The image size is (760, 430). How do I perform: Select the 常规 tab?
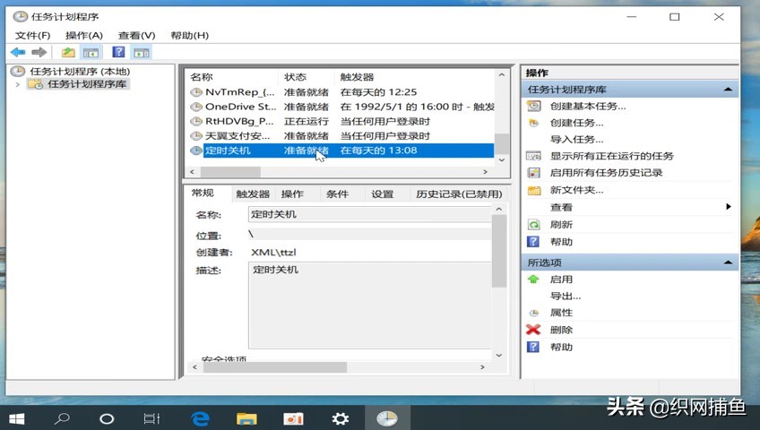[203, 193]
